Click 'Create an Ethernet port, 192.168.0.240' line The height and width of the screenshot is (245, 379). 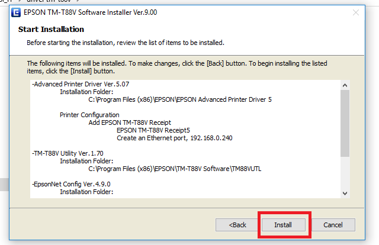coord(175,138)
